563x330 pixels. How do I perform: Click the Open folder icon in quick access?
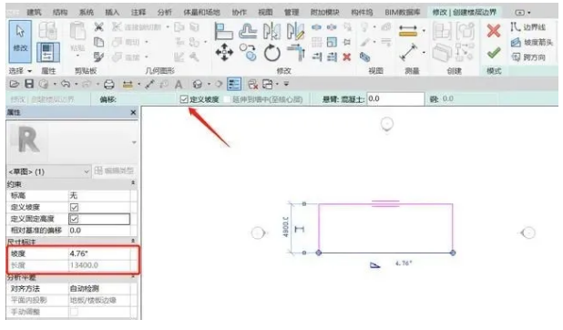[x=14, y=85]
